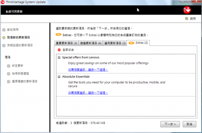Select the Extras (2) tab

[138, 43]
